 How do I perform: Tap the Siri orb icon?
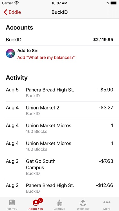(x=10, y=53)
